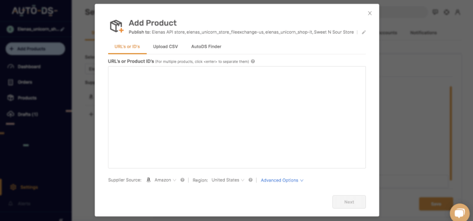Focus the URL's or Product ID's text area
The height and width of the screenshot is (221, 473).
(x=237, y=117)
